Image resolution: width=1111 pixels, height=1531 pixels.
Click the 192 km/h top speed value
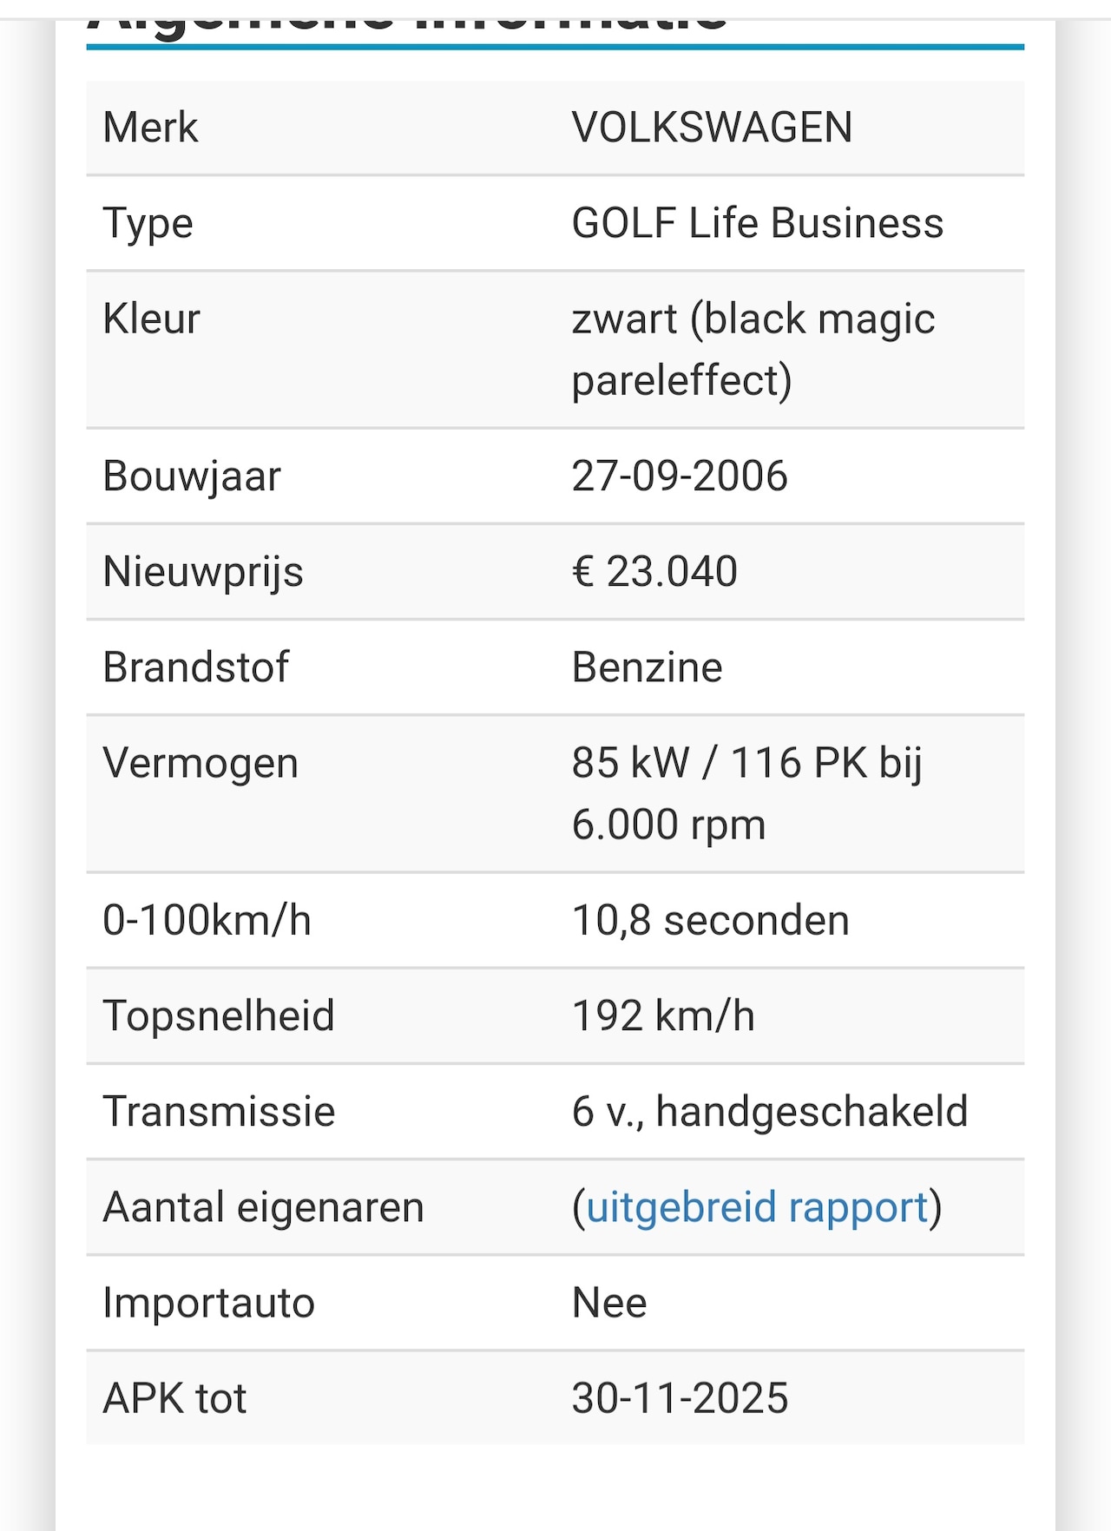(663, 1015)
